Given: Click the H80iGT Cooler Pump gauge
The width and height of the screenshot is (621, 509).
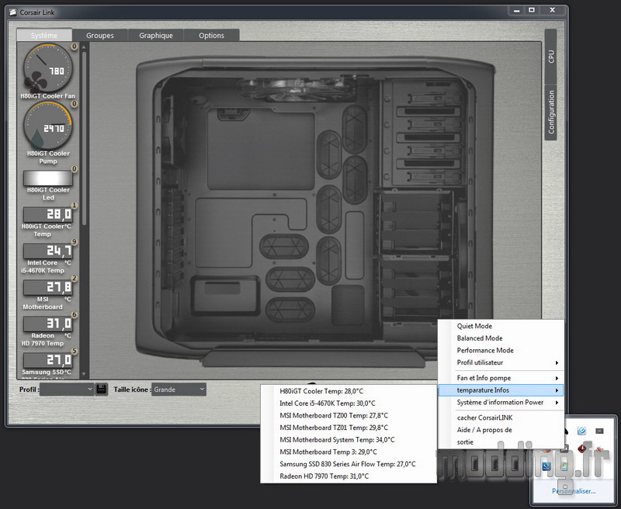Looking at the screenshot, I should tap(48, 126).
